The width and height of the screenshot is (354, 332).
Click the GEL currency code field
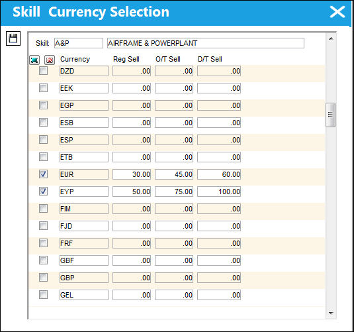click(x=84, y=295)
